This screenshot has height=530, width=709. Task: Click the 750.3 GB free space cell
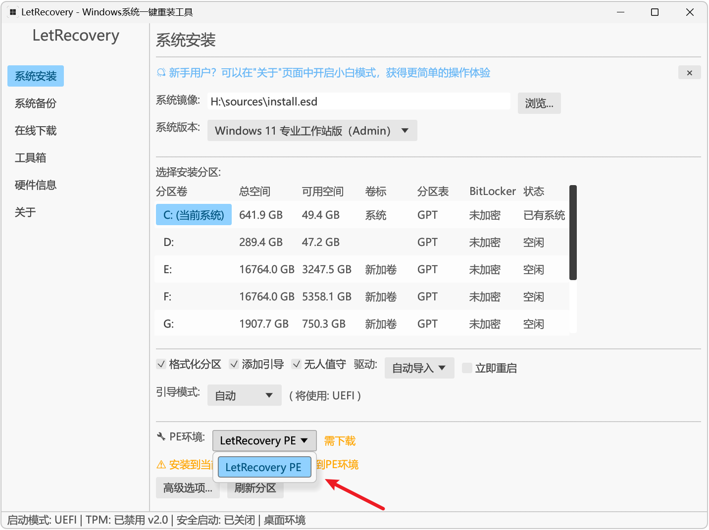pyautogui.click(x=324, y=324)
